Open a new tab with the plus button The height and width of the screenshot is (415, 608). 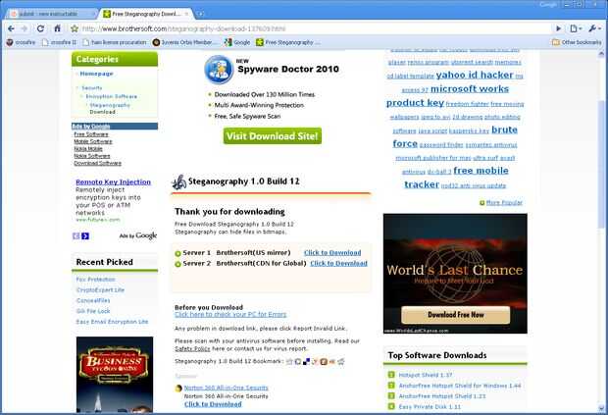200,14
